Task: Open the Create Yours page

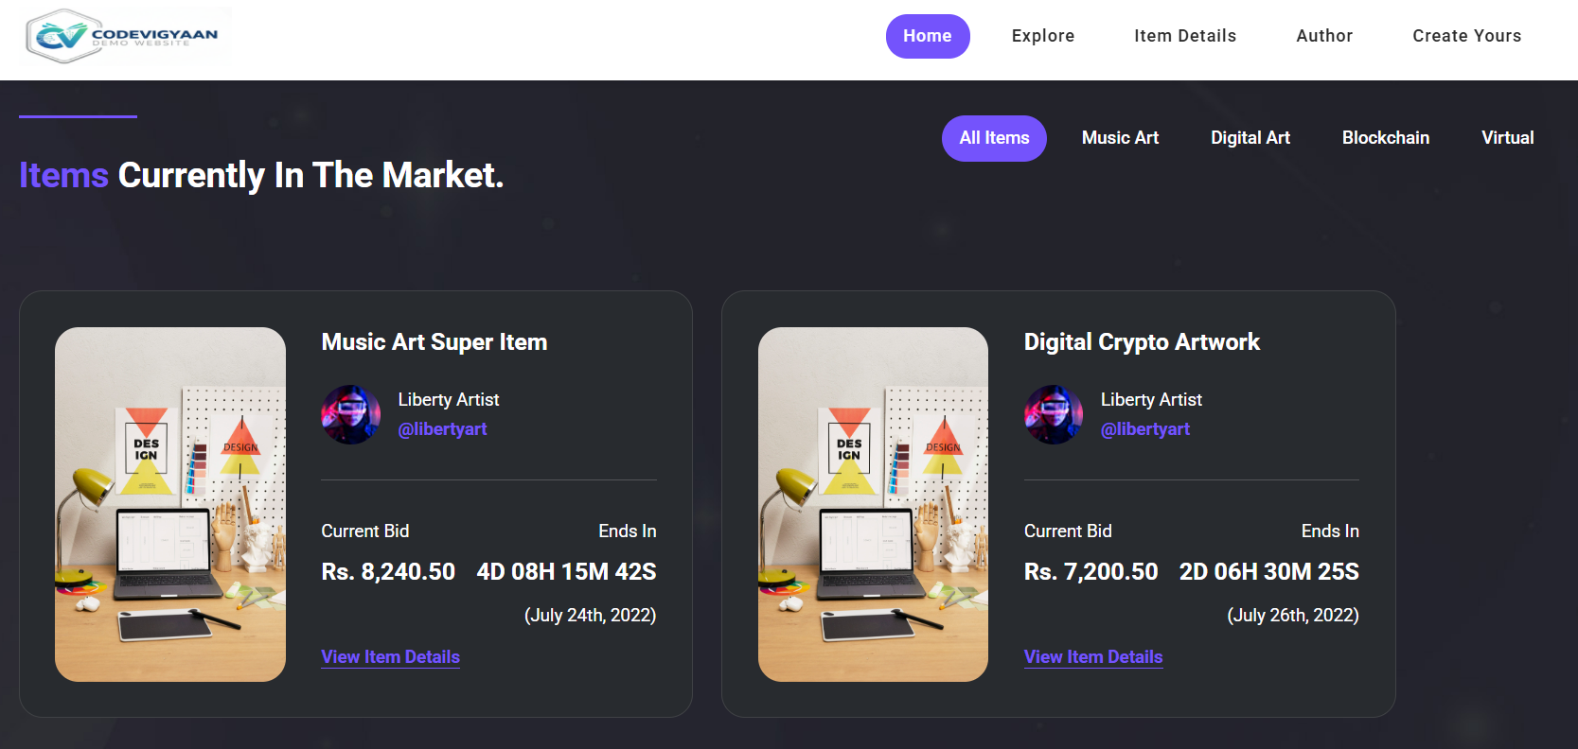Action: tap(1466, 36)
